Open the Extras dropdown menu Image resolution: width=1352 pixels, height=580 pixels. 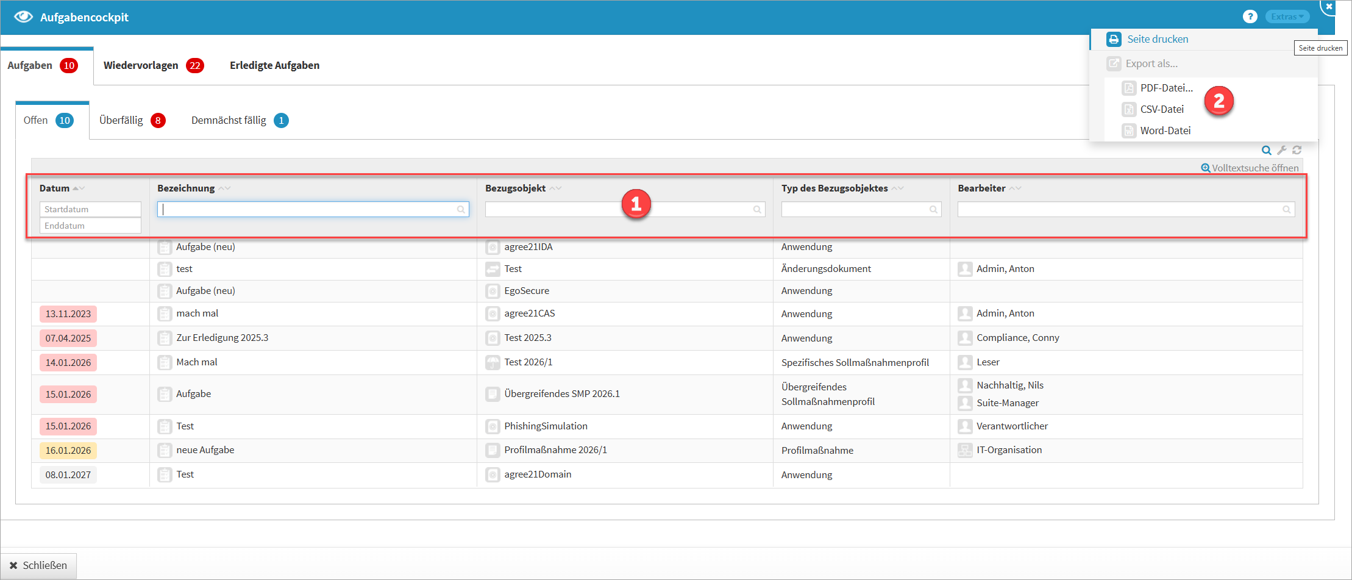point(1287,17)
